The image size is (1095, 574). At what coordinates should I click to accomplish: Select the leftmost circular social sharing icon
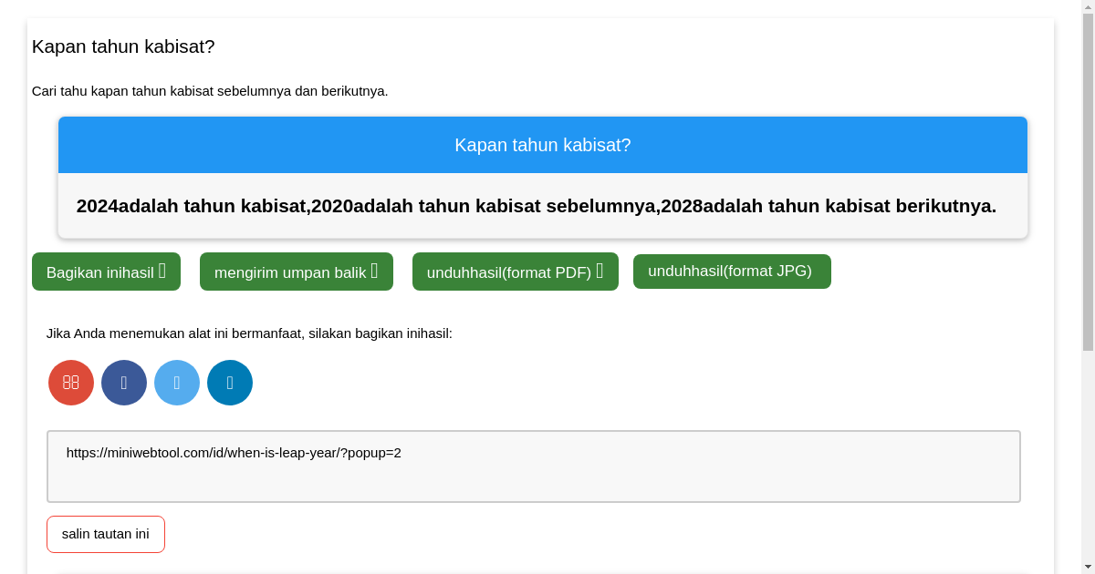71,383
